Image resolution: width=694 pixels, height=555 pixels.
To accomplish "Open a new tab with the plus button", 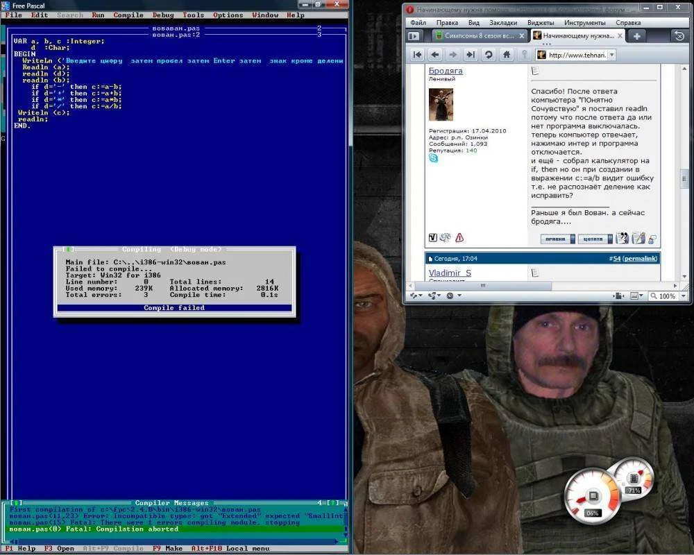I will pyautogui.click(x=636, y=35).
